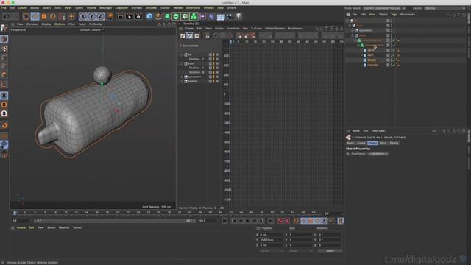Click the undo icon
The image size is (471, 265).
[x=6, y=16]
